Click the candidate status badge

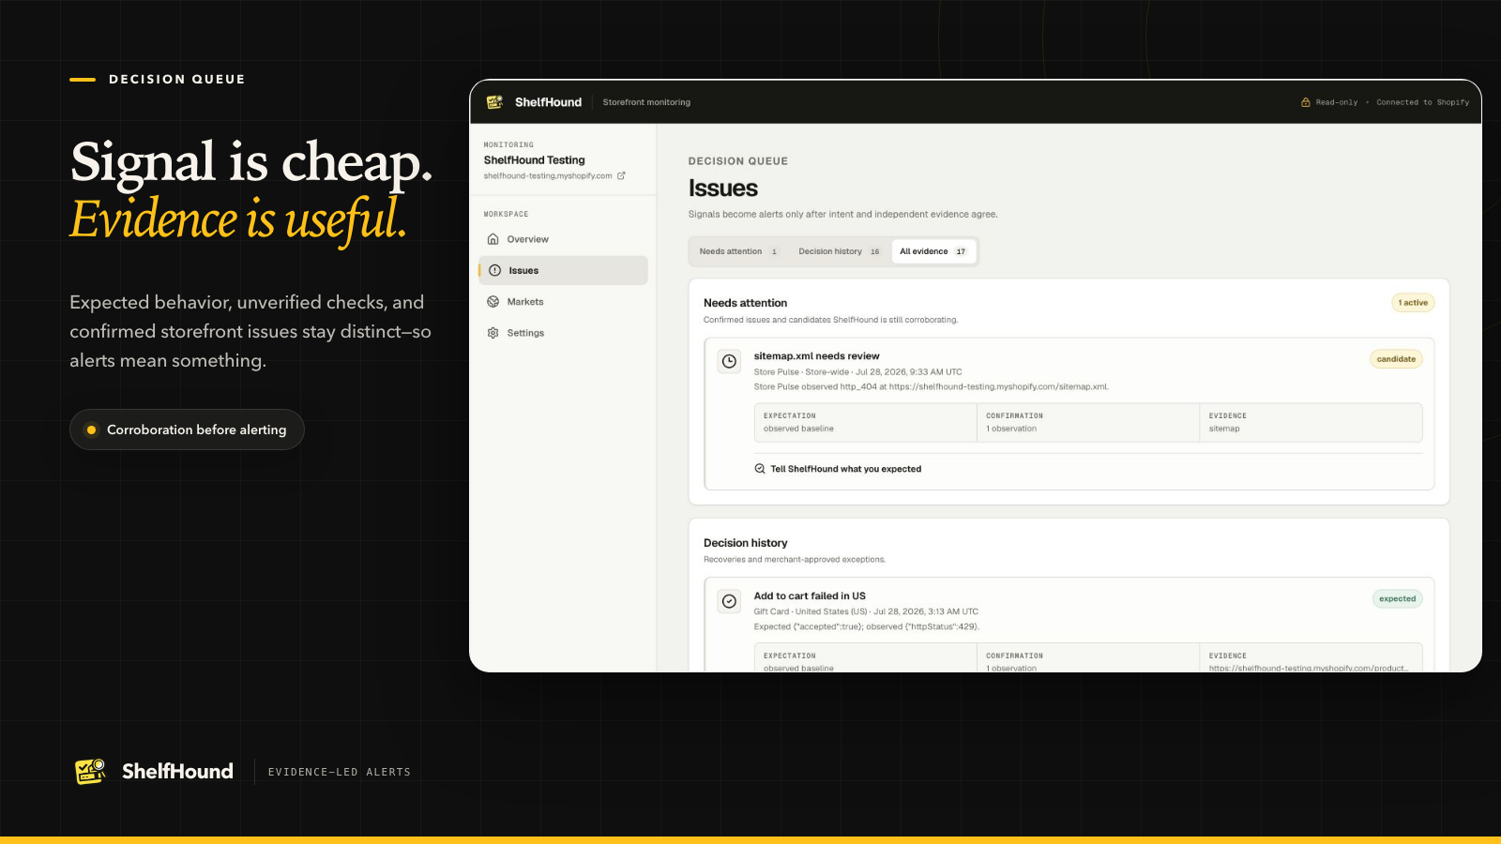tap(1396, 359)
